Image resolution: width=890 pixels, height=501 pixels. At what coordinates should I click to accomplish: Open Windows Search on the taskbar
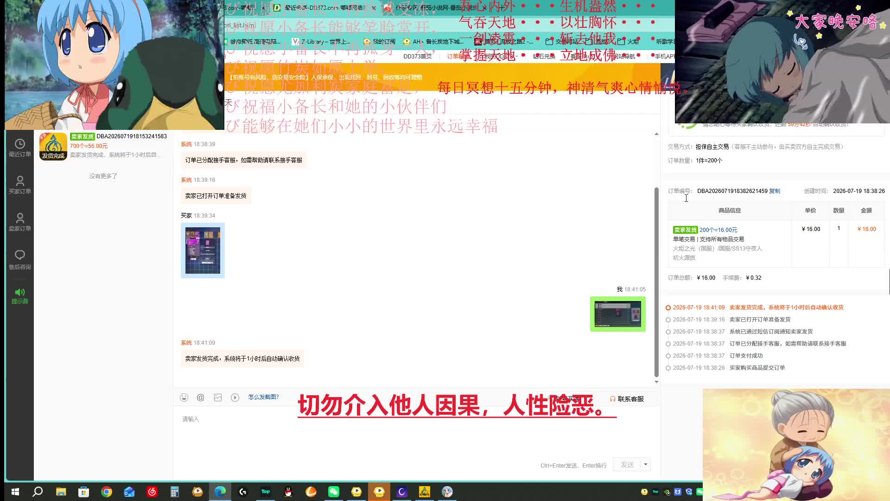38,492
